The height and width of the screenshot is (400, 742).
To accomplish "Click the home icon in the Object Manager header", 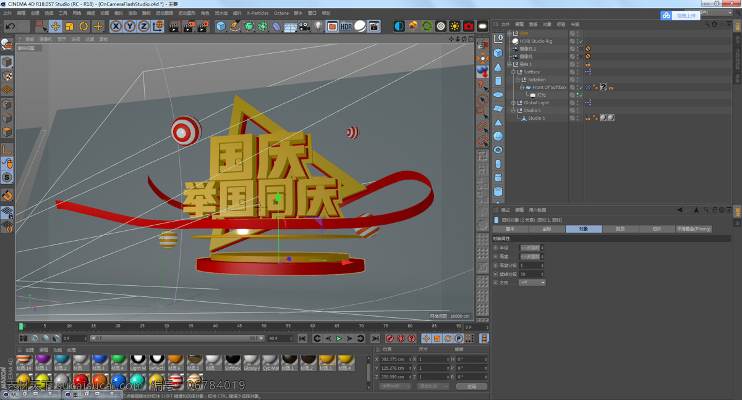I will tap(714, 24).
